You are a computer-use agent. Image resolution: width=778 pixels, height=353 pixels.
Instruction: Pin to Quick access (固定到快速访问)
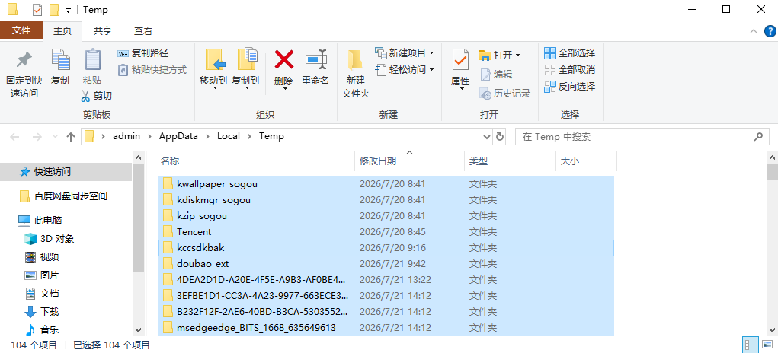(24, 74)
